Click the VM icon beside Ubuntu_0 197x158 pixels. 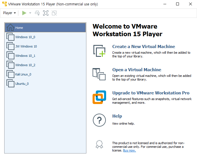click(x=10, y=83)
